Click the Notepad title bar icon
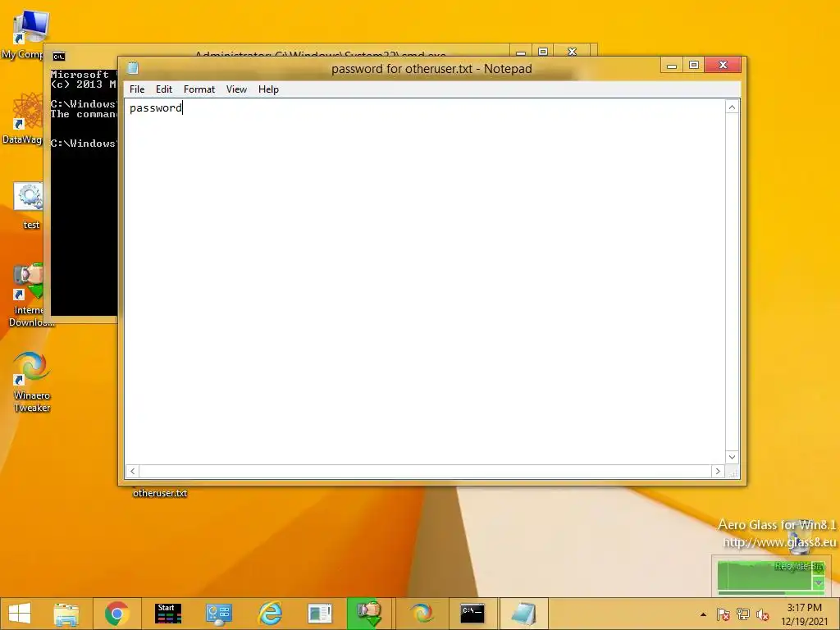The width and height of the screenshot is (840, 630). click(x=133, y=68)
